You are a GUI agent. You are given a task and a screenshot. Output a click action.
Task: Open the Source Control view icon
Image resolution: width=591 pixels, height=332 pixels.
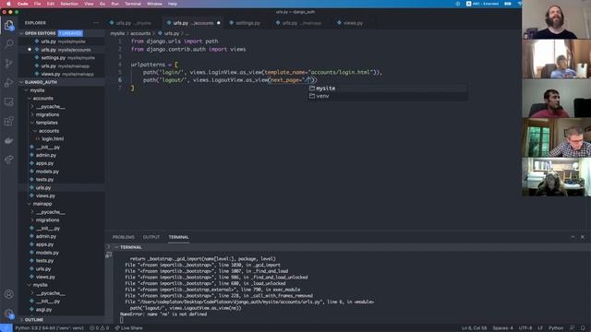point(8,64)
